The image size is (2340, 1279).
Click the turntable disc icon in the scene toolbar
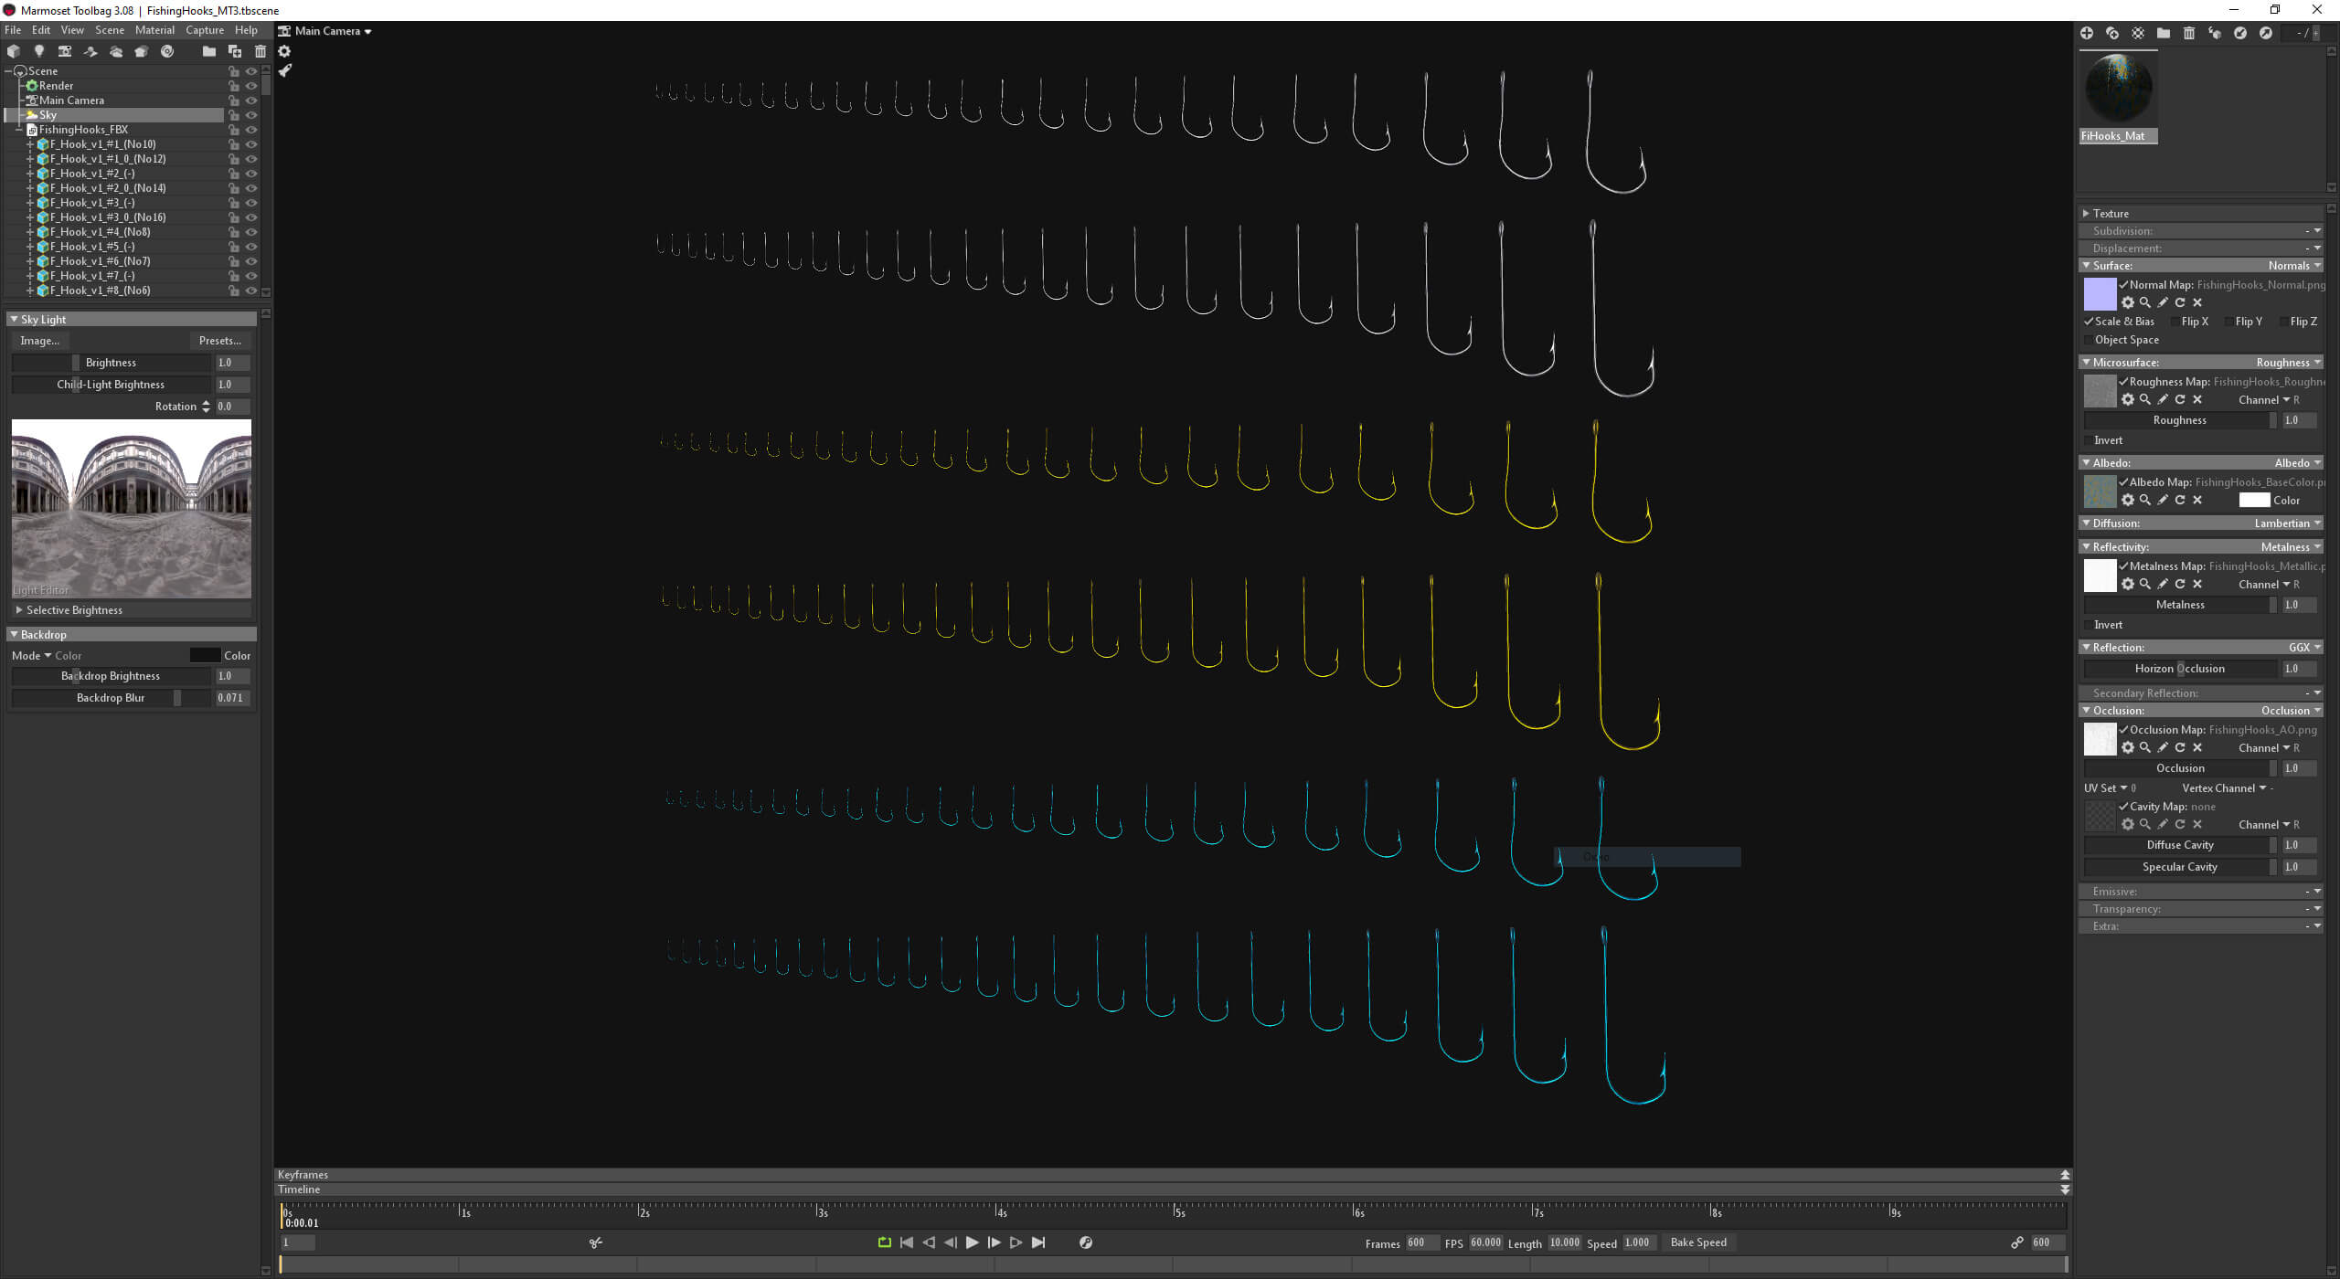pyautogui.click(x=166, y=51)
